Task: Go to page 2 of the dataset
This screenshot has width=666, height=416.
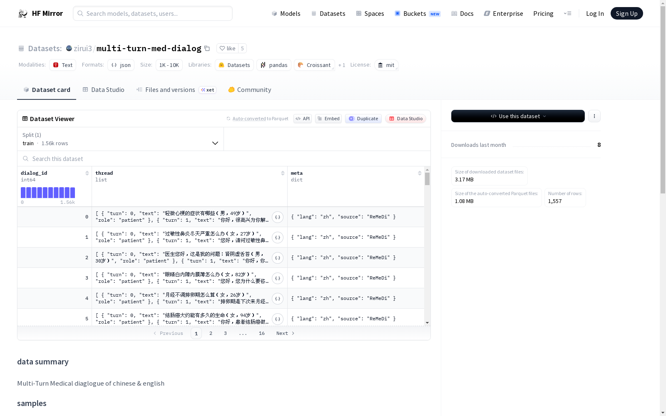Action: tap(211, 333)
